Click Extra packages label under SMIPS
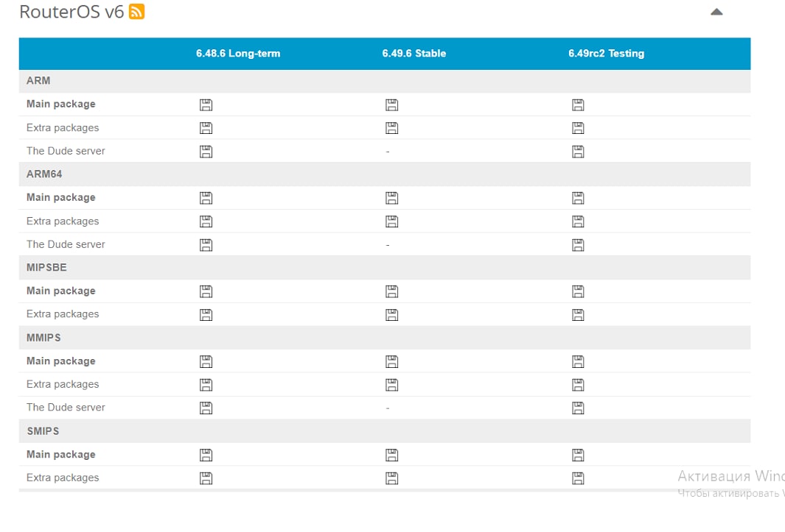 click(x=63, y=478)
